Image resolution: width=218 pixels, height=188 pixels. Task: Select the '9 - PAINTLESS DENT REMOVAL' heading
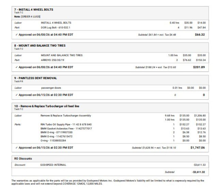tap(35, 78)
